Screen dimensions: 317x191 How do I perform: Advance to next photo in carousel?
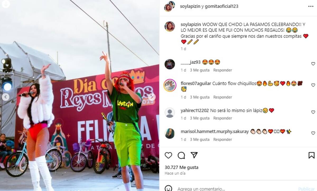(152, 97)
